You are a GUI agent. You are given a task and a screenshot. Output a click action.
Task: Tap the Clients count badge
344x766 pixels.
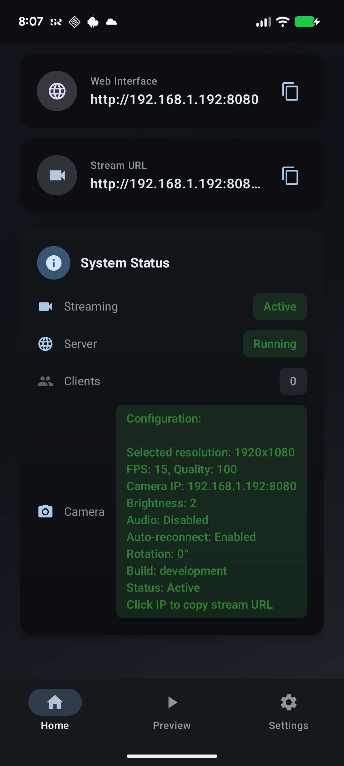293,381
